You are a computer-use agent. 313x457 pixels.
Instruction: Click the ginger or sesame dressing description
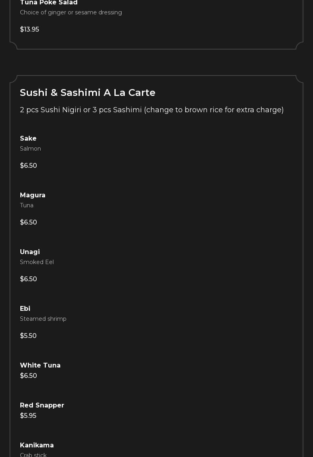(x=71, y=13)
